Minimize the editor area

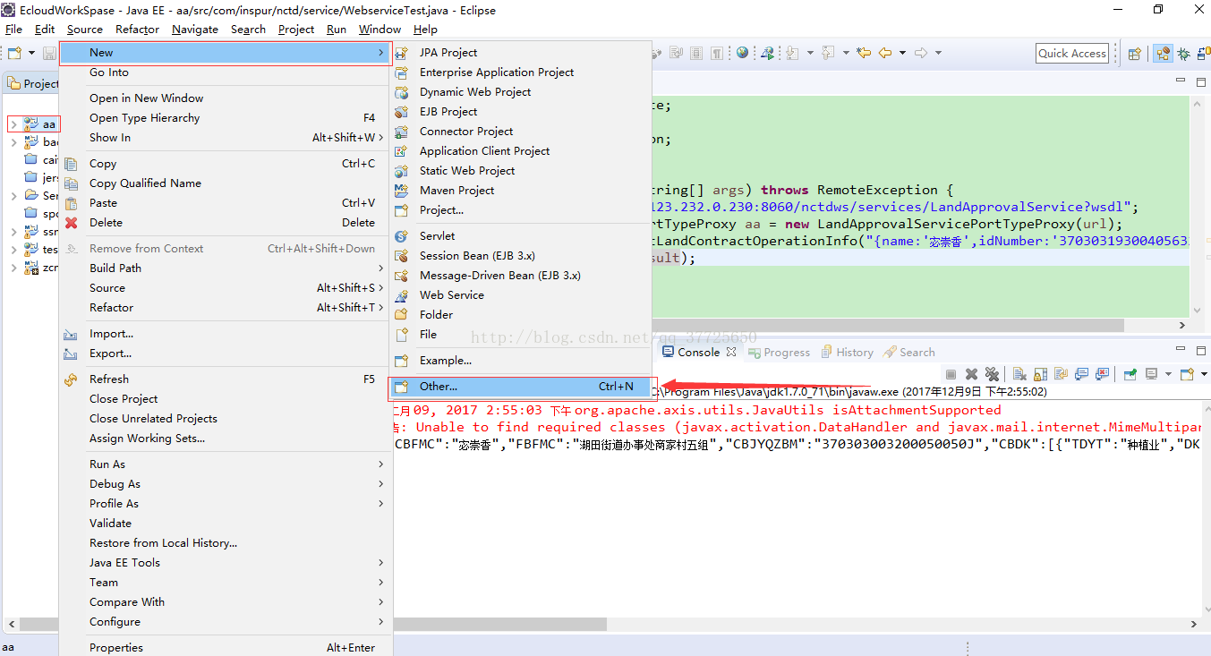1181,81
